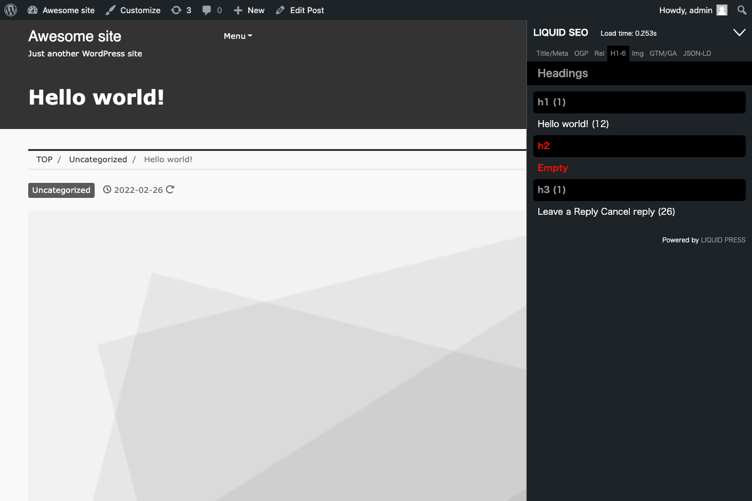The width and height of the screenshot is (752, 501).
Task: Expand the Menu dropdown in the header
Action: pyautogui.click(x=238, y=36)
